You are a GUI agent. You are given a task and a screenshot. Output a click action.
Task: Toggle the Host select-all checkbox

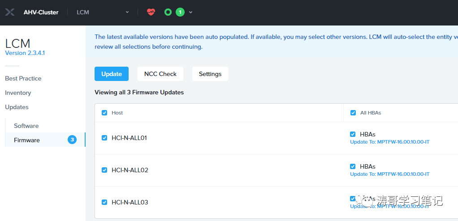point(104,113)
